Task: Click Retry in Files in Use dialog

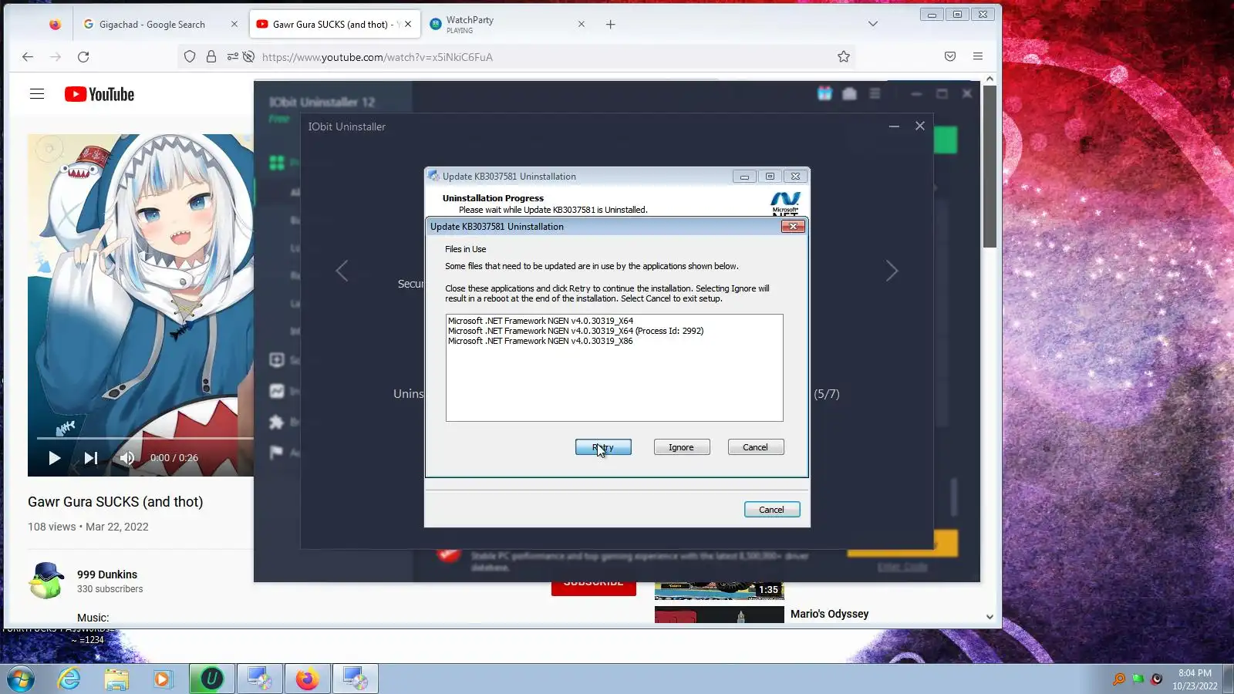Action: pyautogui.click(x=603, y=447)
